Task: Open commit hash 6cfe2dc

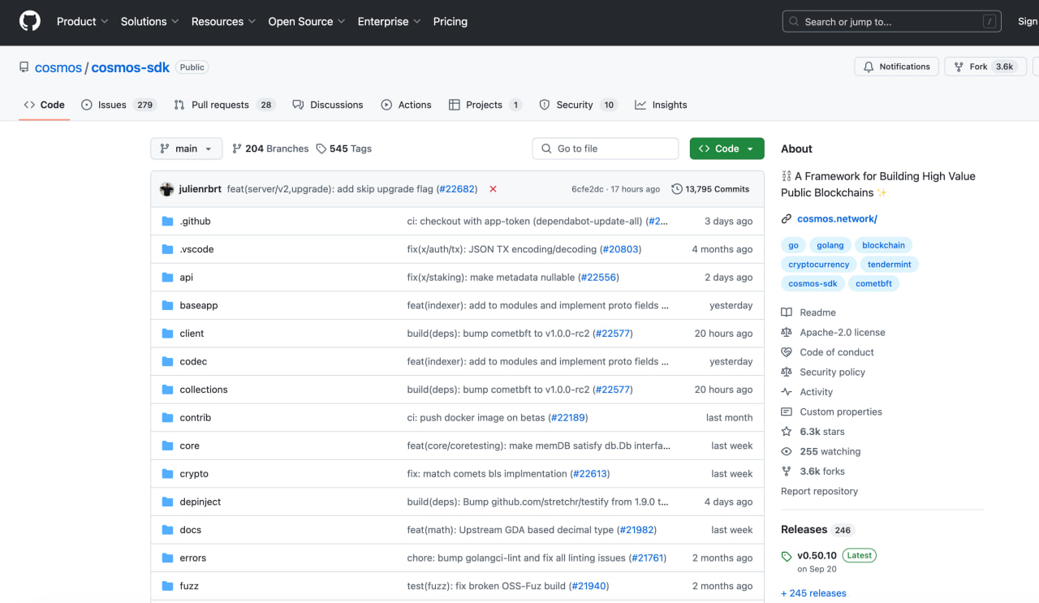Action: [x=588, y=189]
